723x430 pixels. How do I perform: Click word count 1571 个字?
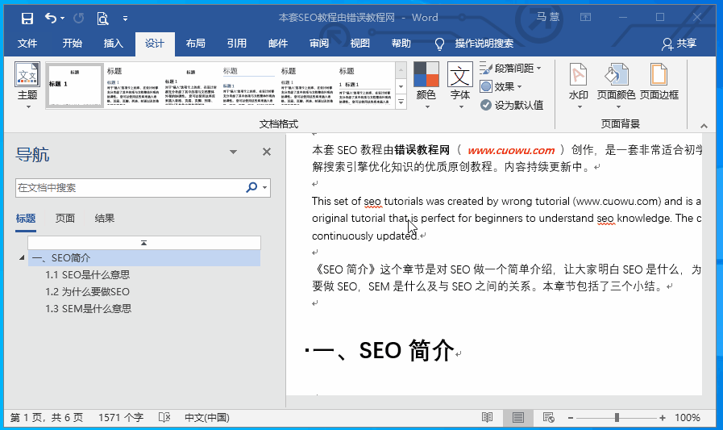point(121,418)
